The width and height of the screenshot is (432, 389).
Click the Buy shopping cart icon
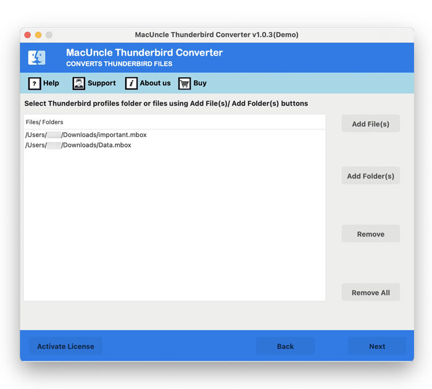coord(185,83)
